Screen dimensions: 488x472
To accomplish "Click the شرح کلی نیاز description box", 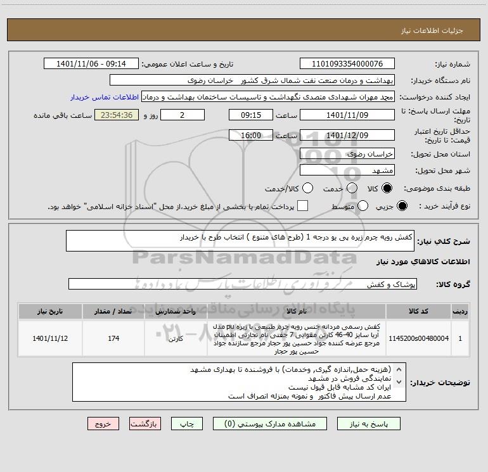I will pyautogui.click(x=240, y=241).
